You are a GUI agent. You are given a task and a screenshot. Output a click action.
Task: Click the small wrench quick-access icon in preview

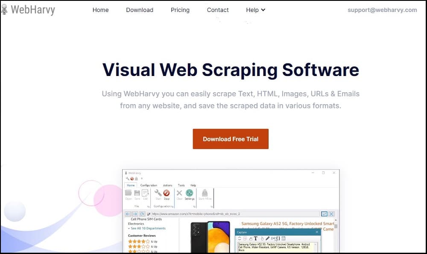click(x=127, y=178)
